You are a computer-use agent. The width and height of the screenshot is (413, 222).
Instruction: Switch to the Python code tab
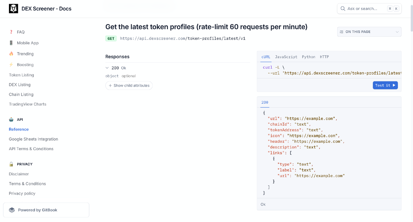[309, 57]
